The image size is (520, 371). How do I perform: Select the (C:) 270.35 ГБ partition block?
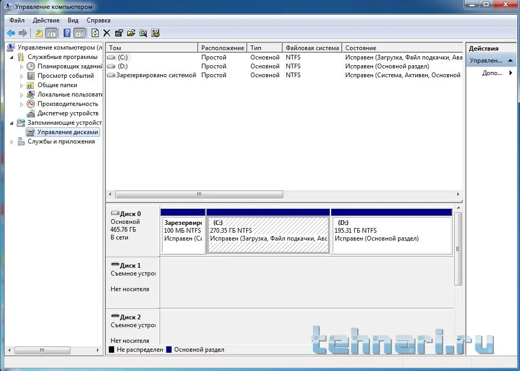pos(268,235)
